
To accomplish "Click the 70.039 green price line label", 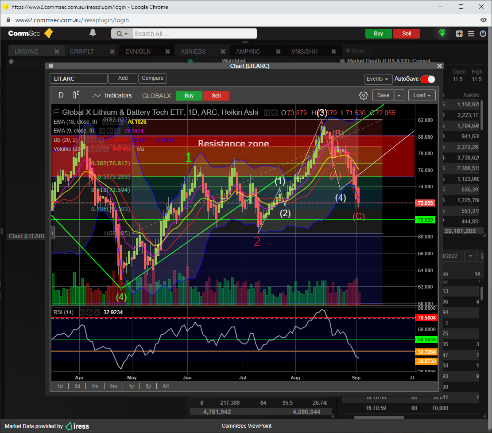I will coord(425,220).
